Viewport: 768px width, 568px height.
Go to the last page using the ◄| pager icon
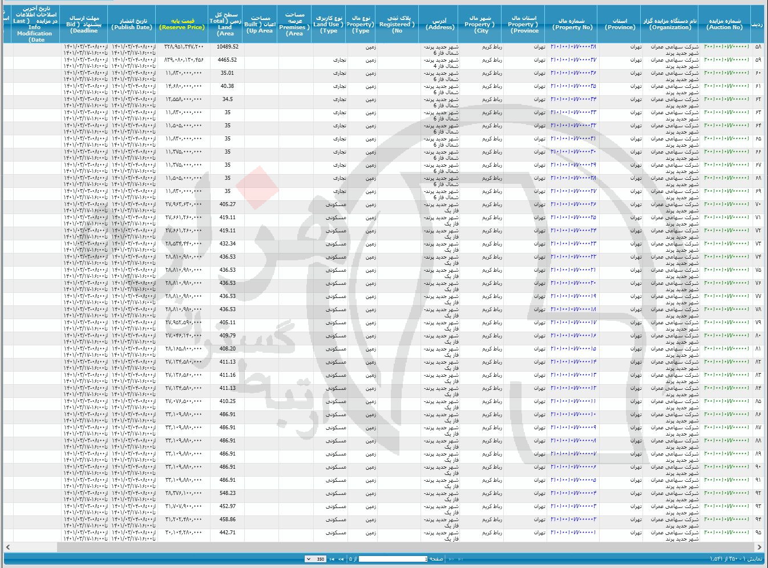tap(332, 559)
